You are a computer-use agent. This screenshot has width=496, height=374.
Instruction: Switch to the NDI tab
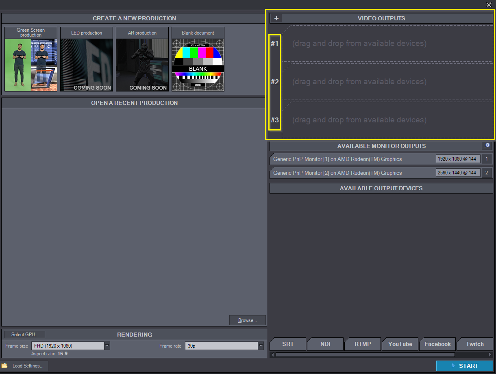(x=325, y=344)
